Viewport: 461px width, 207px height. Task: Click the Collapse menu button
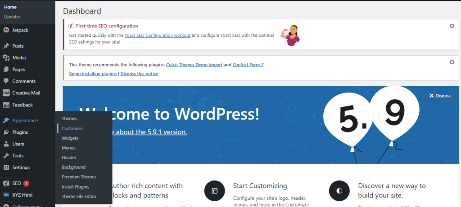23,205
